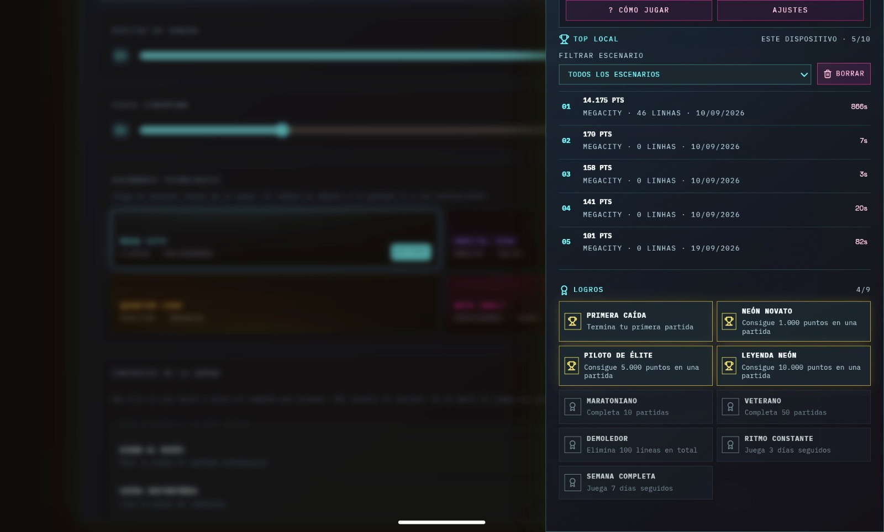Click the "20s" duration value
884x532 pixels.
861,208
